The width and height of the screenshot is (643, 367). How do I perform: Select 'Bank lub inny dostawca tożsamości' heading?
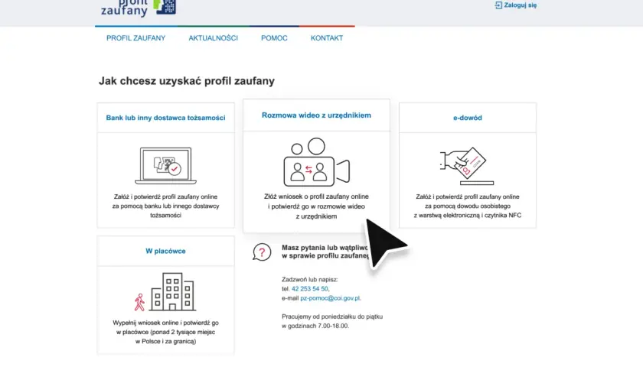click(x=165, y=118)
